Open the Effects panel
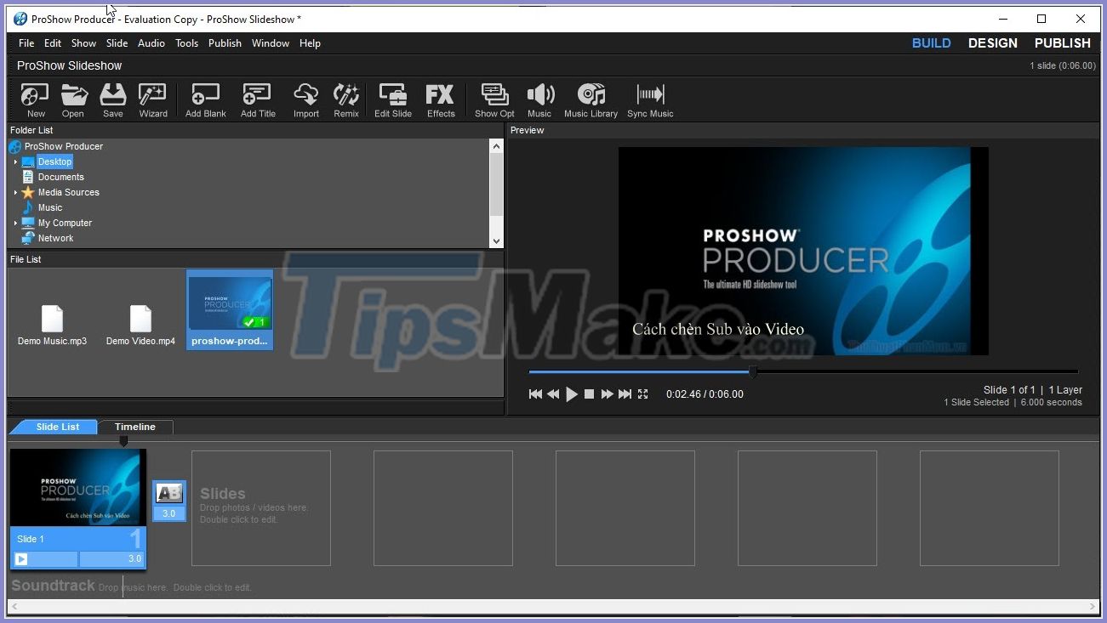 pyautogui.click(x=441, y=99)
